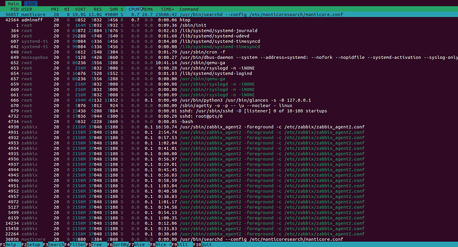Sort by the MEM% column header
Screen dimensions: 458x247
pyautogui.click(x=147, y=9)
